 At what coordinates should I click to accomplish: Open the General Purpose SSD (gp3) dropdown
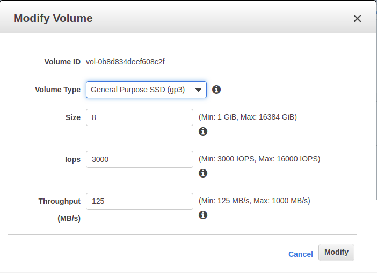pyautogui.click(x=146, y=90)
